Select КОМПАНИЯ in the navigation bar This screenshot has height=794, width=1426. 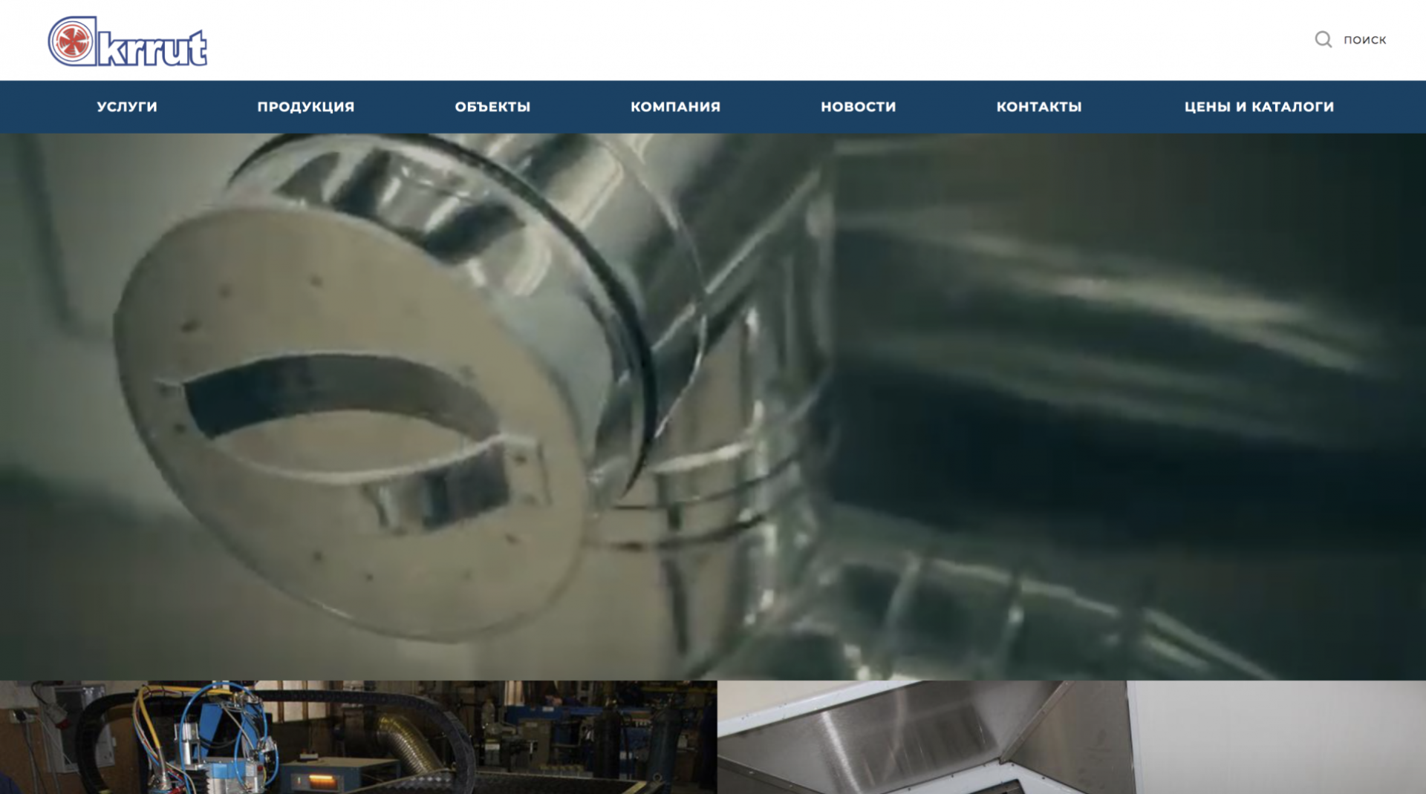coord(675,107)
